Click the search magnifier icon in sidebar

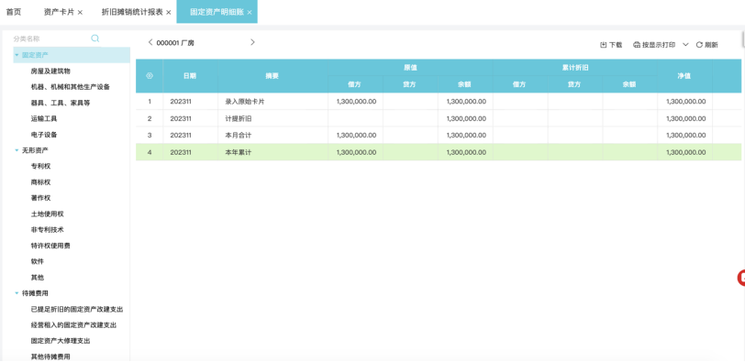click(95, 38)
